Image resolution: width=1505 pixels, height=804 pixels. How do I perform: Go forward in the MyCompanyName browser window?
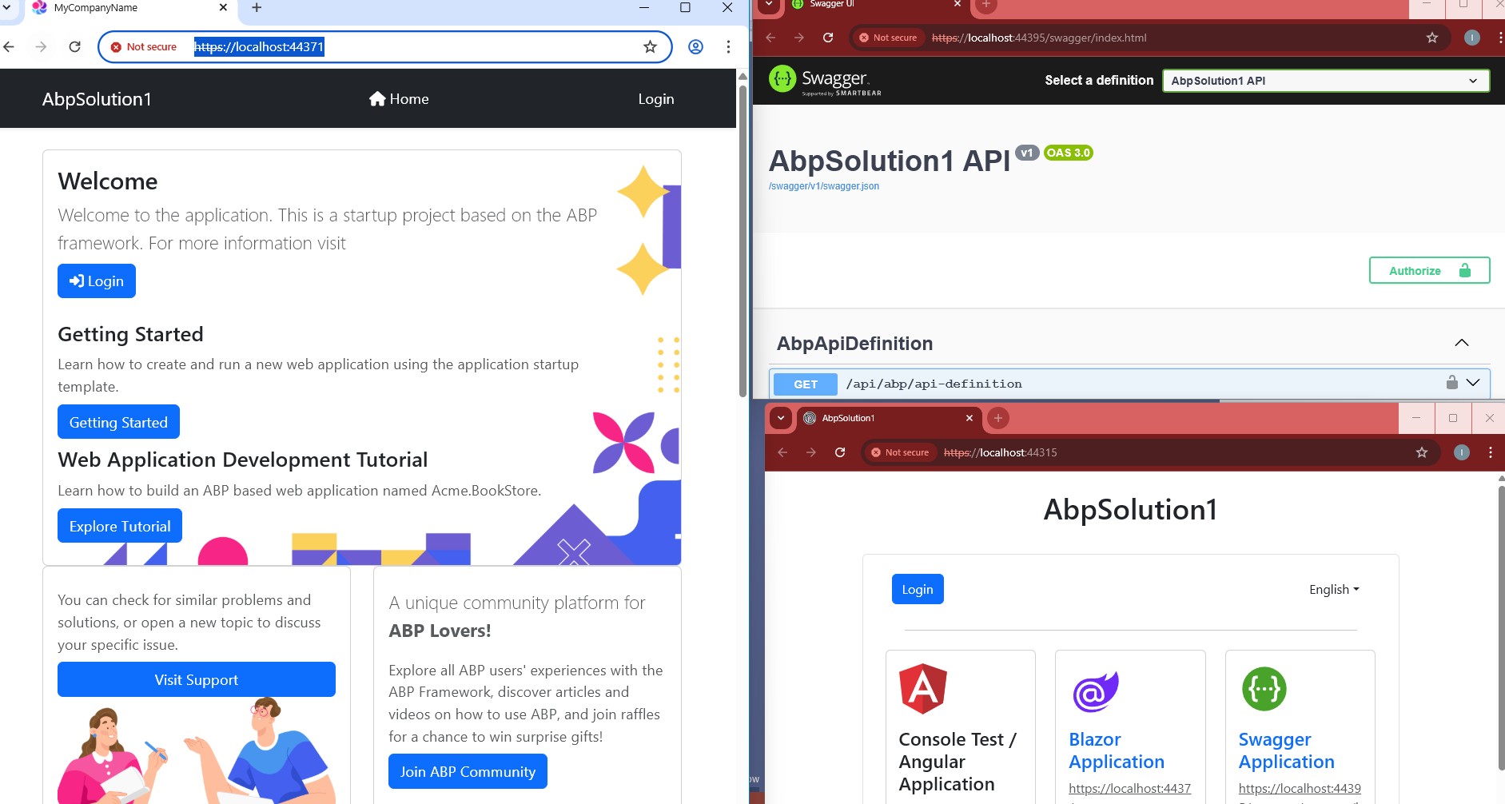tap(42, 46)
